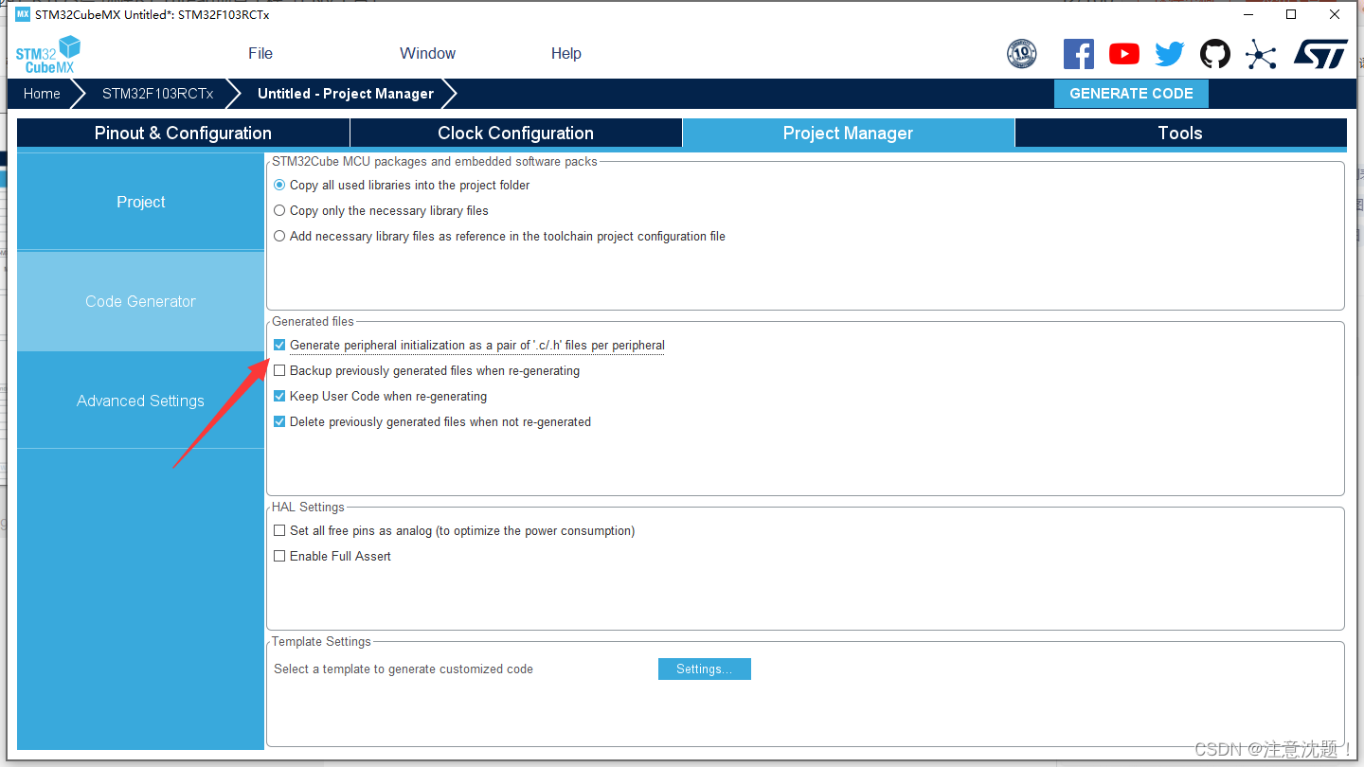This screenshot has width=1364, height=767.
Task: Click the 'Generated files' group label
Action: [314, 321]
